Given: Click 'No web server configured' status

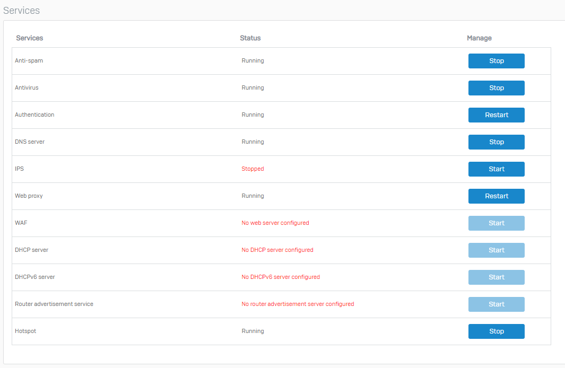Looking at the screenshot, I should pyautogui.click(x=275, y=223).
